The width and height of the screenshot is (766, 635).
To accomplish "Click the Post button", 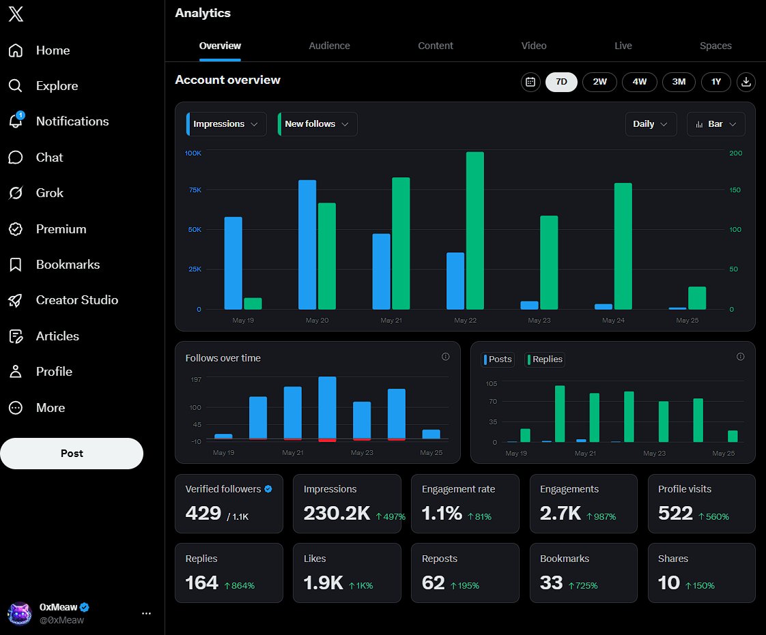I will 72,454.
